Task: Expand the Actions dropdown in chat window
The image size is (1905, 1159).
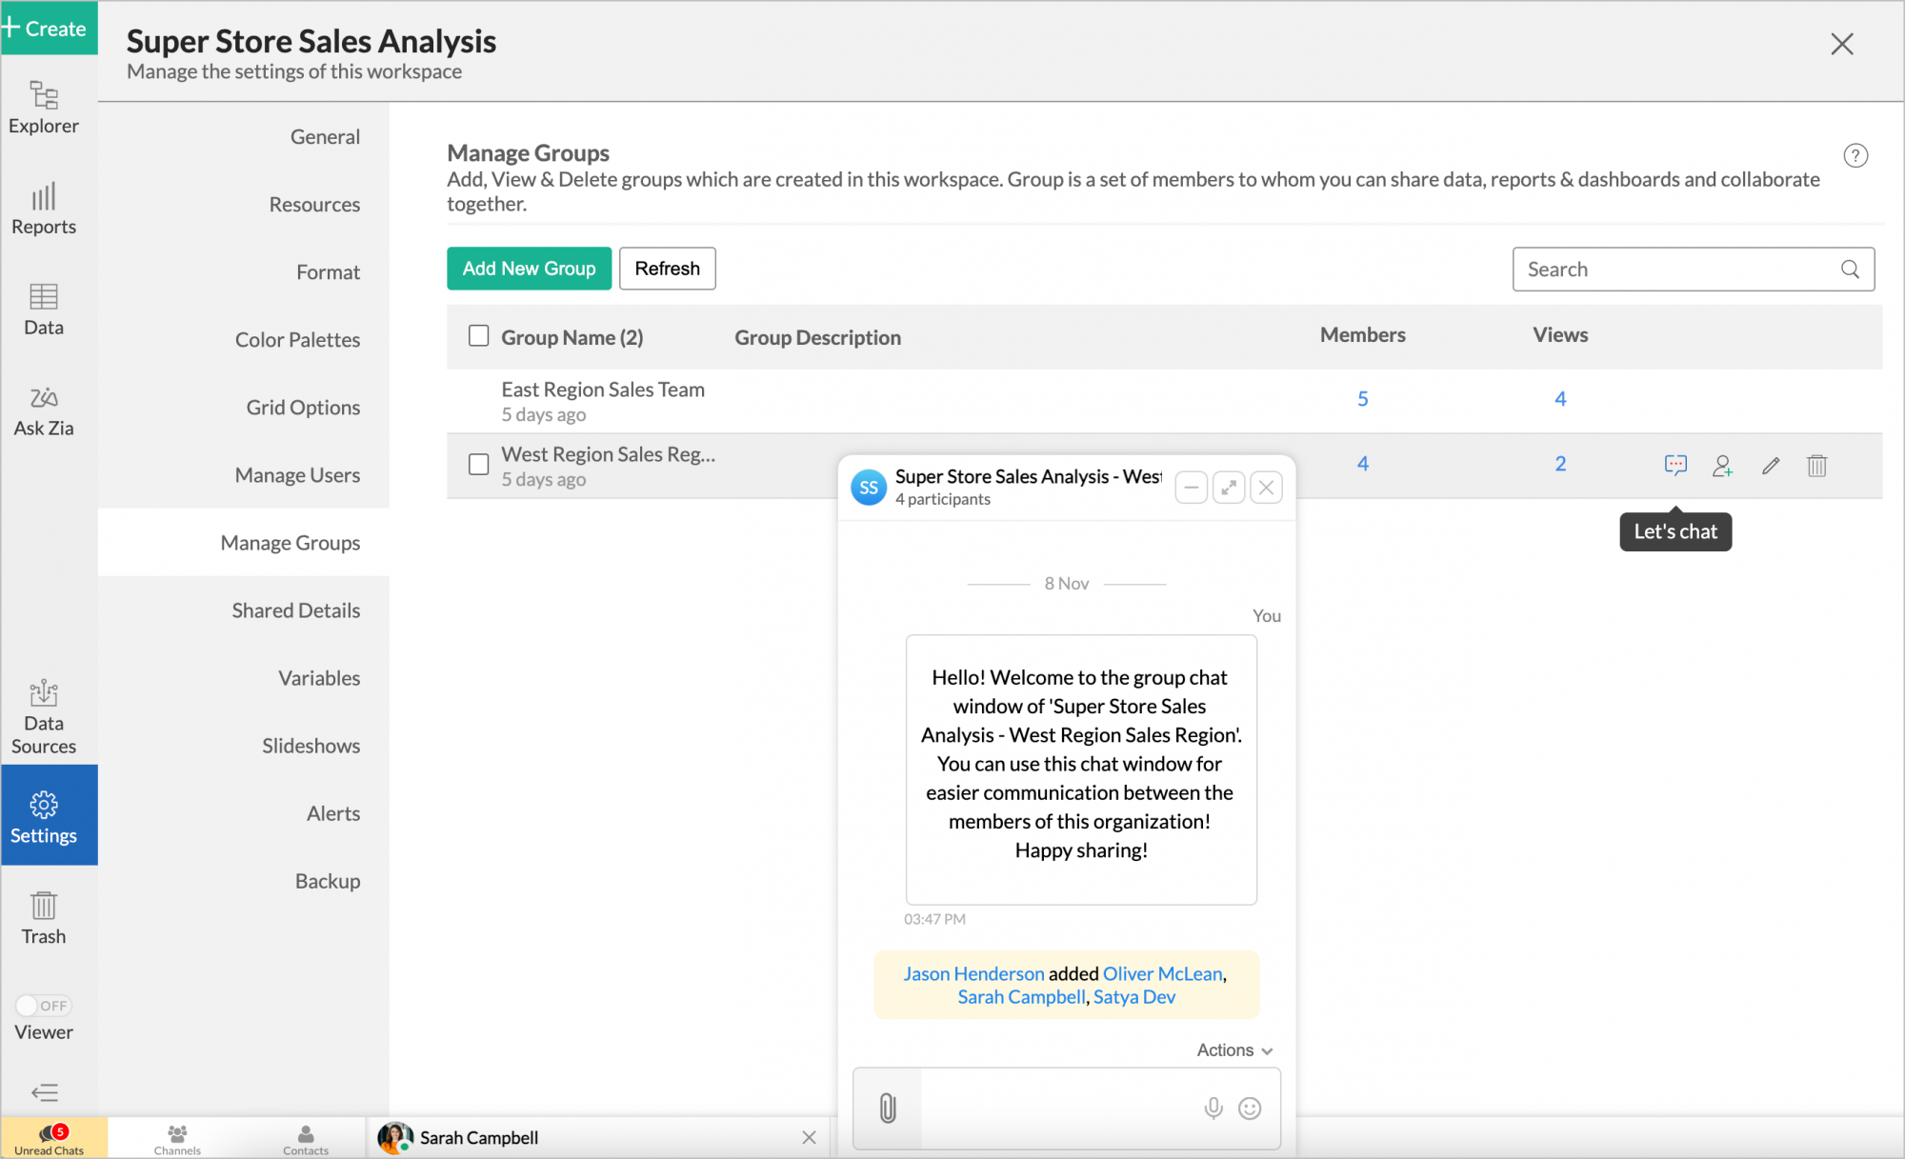Action: point(1234,1049)
